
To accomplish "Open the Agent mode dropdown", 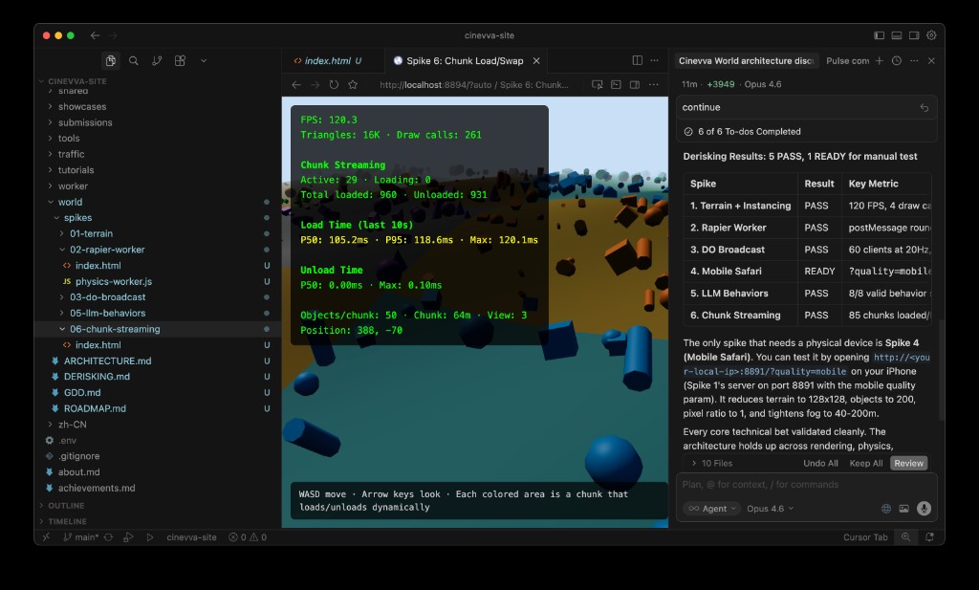I will (711, 509).
